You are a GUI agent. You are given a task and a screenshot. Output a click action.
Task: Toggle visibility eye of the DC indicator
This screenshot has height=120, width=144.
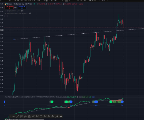coord(22,11)
